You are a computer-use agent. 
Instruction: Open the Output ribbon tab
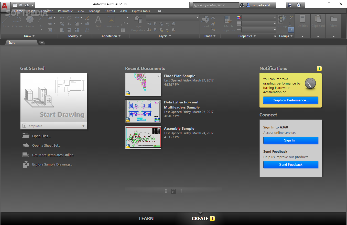tap(110, 11)
